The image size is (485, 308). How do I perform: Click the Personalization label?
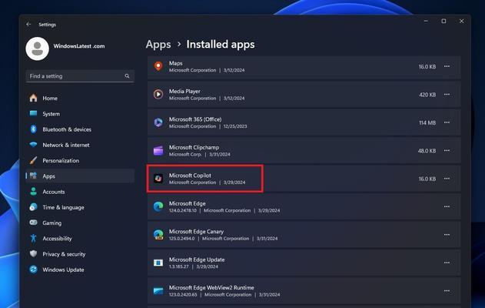pyautogui.click(x=61, y=160)
